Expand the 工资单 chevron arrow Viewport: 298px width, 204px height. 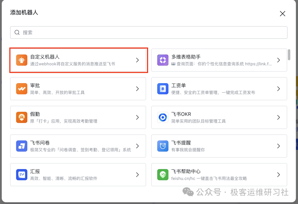tap(278, 89)
